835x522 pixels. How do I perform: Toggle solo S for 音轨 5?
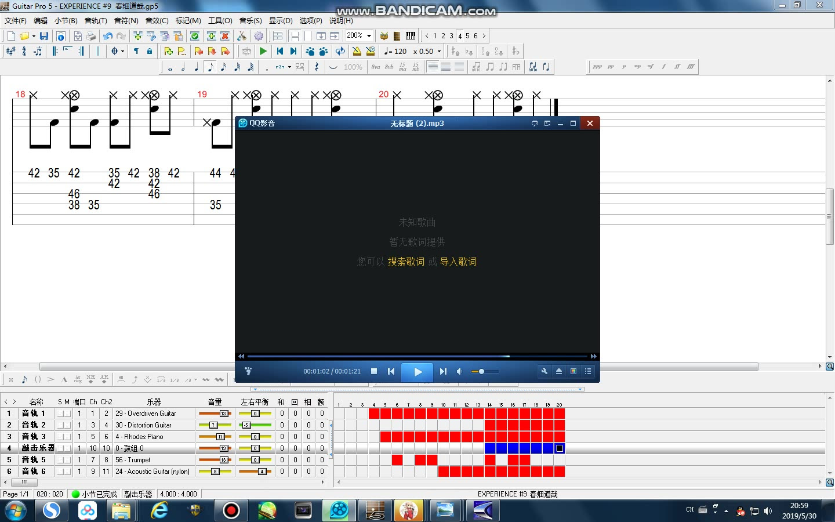pyautogui.click(x=60, y=460)
